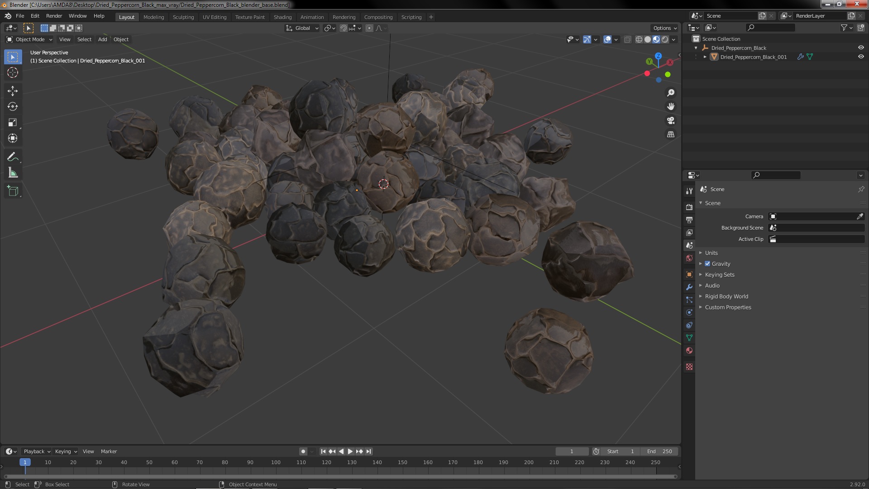This screenshot has height=489, width=869.
Task: Open the View Layer properties tab
Action: 689,232
